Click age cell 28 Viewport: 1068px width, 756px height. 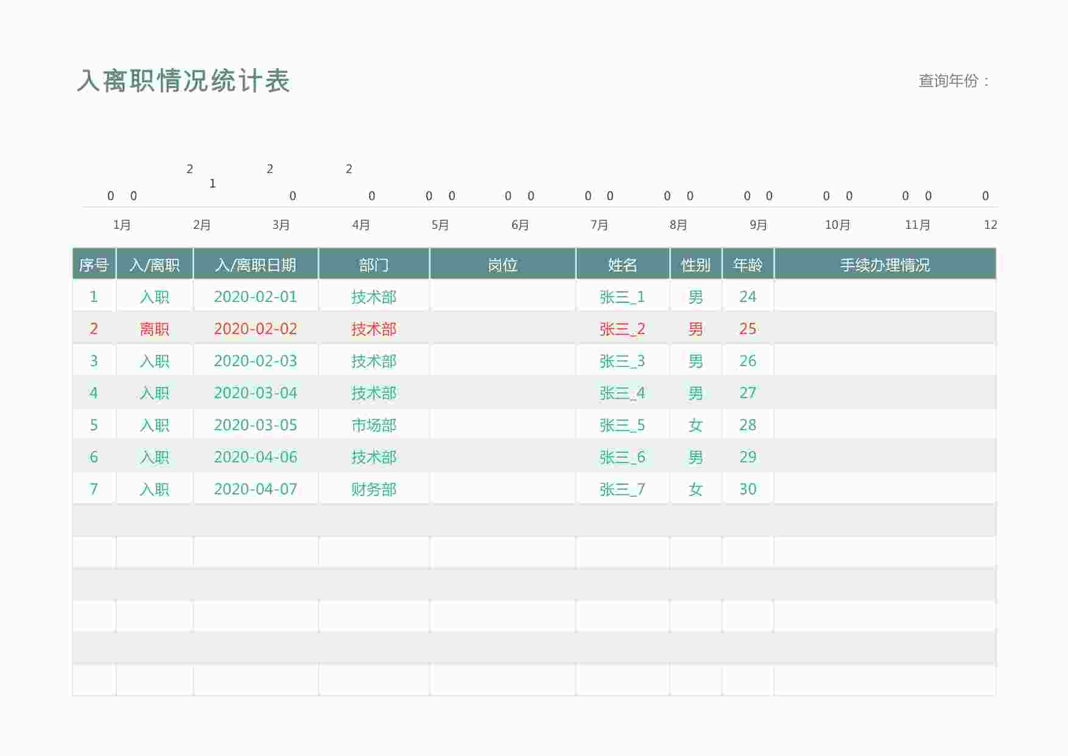click(748, 425)
